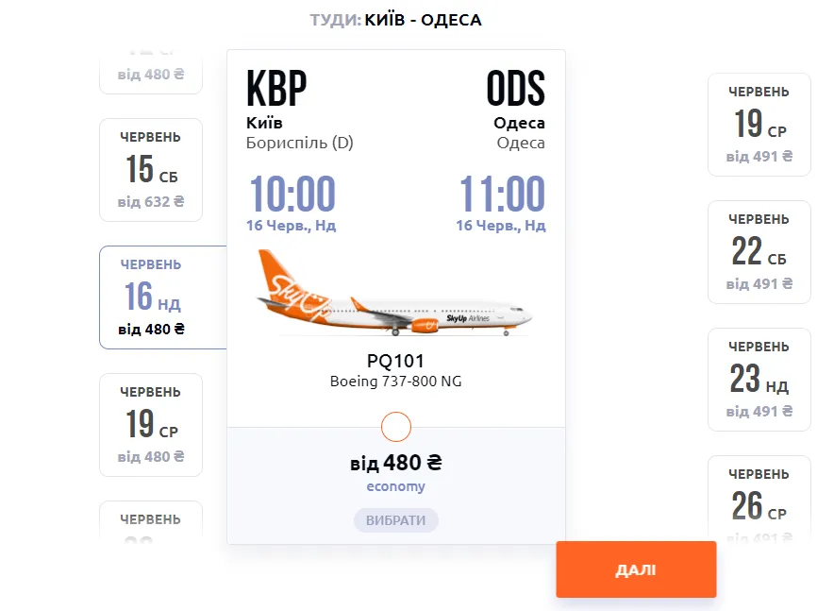Image resolution: width=834 pixels, height=611 pixels.
Task: Click the partially hidden bottom-left date card
Action: [x=151, y=519]
